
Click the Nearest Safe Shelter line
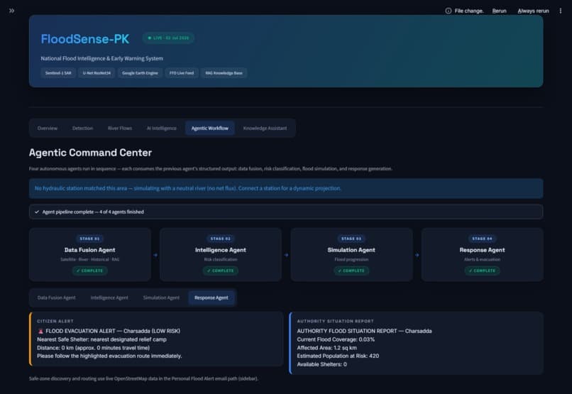(101, 339)
